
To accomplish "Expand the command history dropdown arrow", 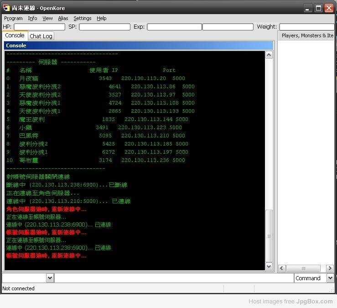I will point(50,278).
